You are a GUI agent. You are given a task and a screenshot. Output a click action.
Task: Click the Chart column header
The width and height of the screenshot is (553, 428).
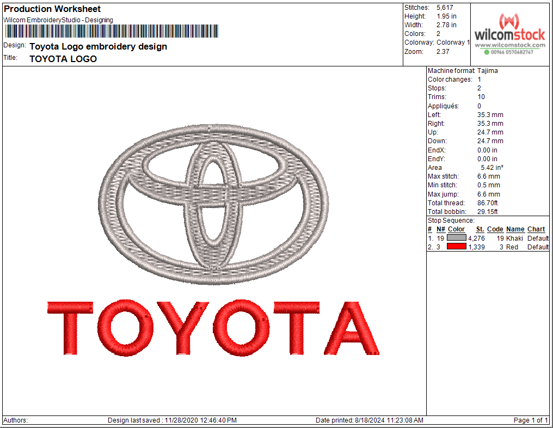(536, 229)
